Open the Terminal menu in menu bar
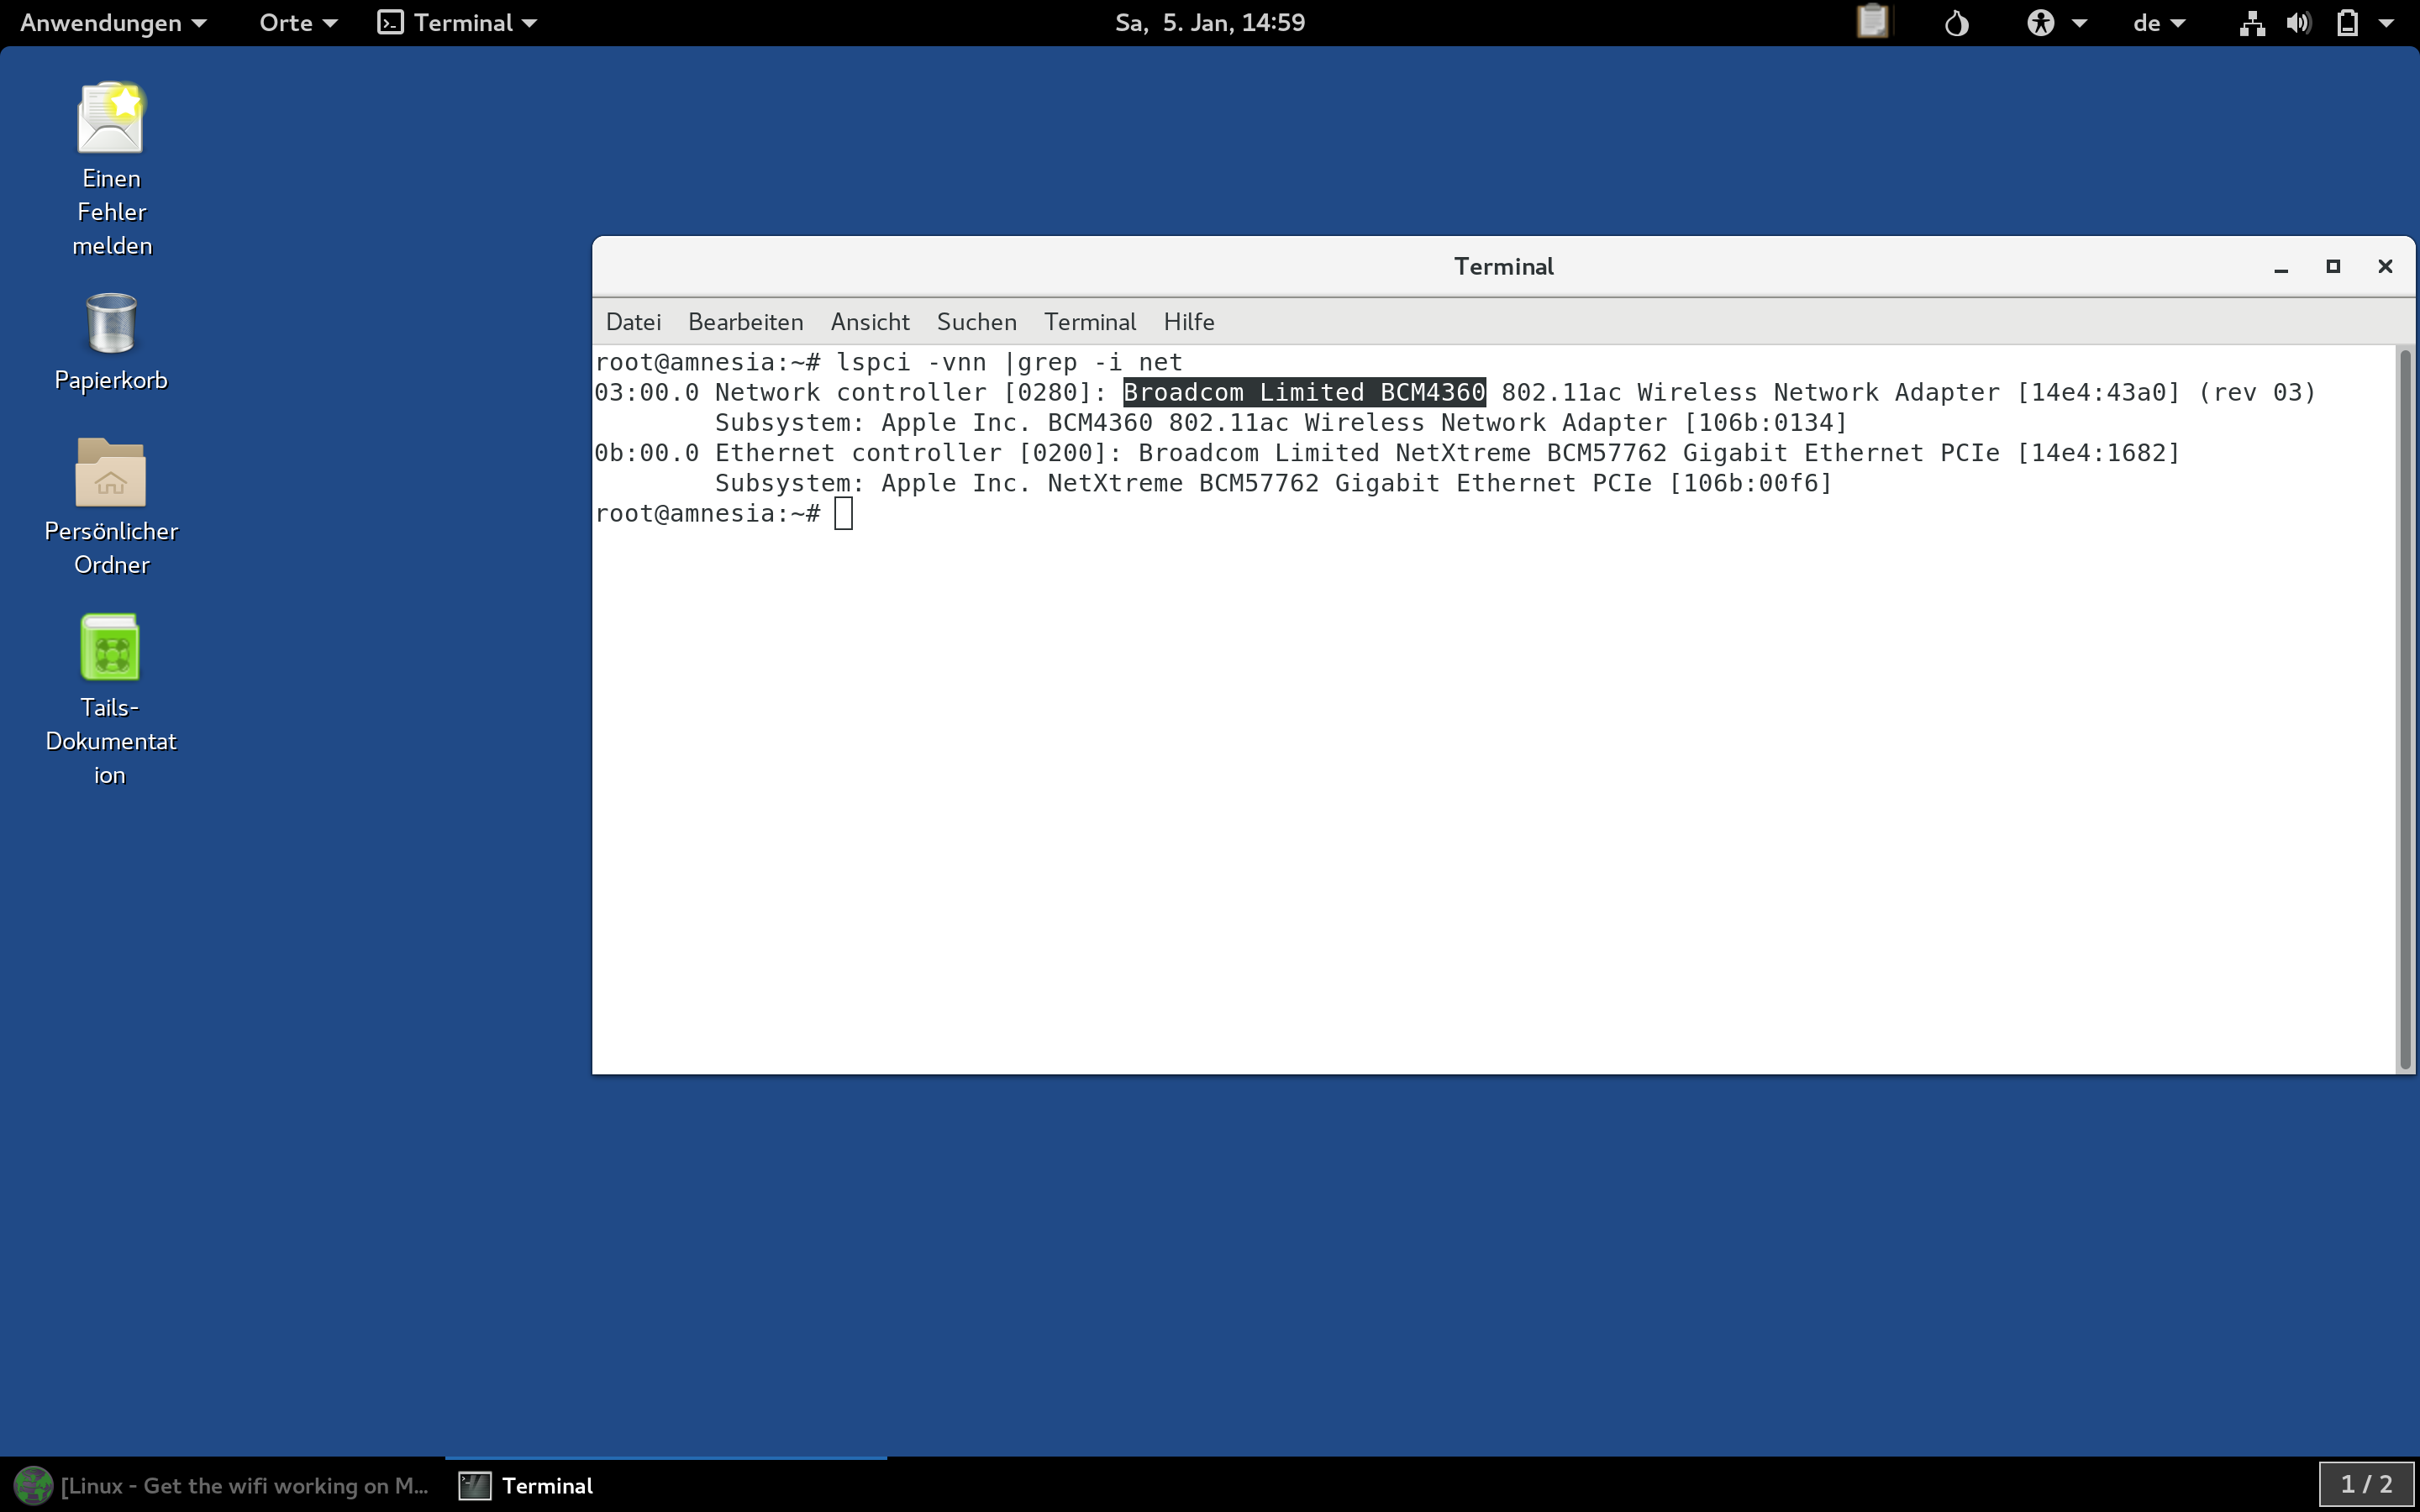 coord(1090,322)
